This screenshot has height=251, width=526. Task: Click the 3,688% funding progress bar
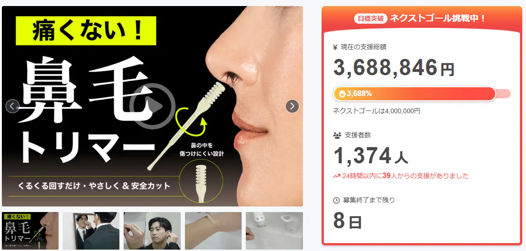tap(421, 94)
